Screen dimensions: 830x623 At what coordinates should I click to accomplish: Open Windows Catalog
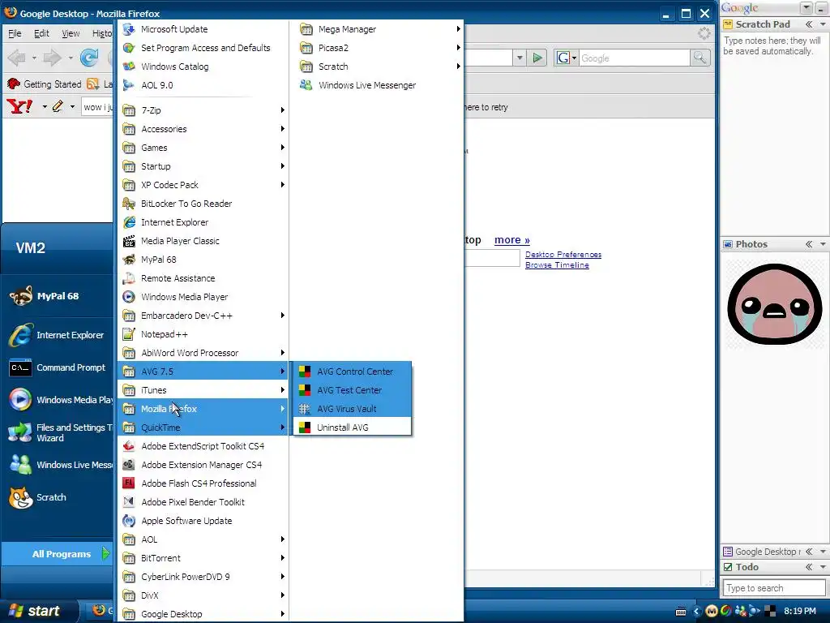pos(203,67)
